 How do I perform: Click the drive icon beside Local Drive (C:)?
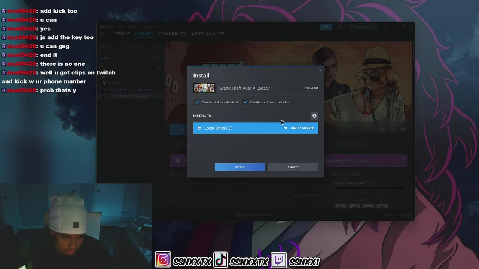click(199, 128)
